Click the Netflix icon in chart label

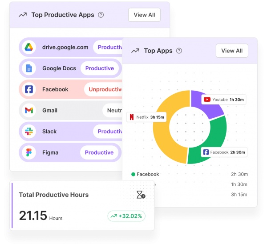(132, 117)
